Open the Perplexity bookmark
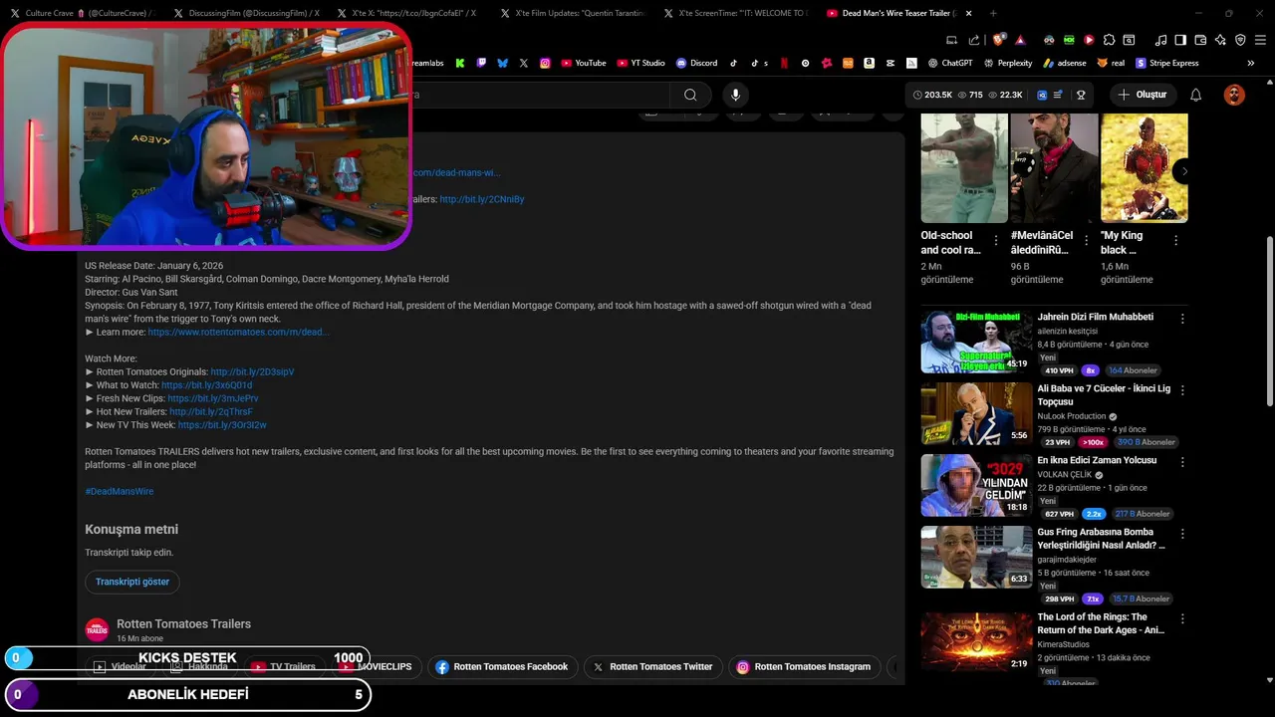The image size is (1275, 717). coord(1008,63)
